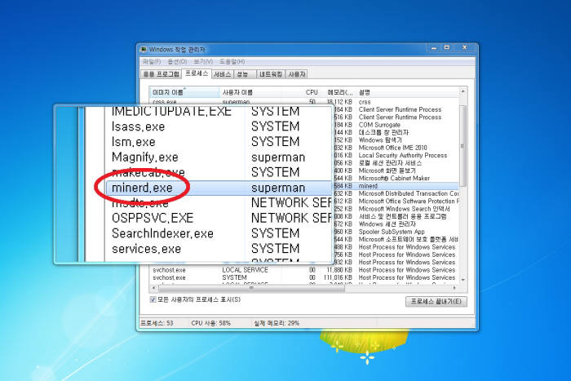Click the crss description cell in top row
Screen dimensions: 571x381
(x=365, y=102)
